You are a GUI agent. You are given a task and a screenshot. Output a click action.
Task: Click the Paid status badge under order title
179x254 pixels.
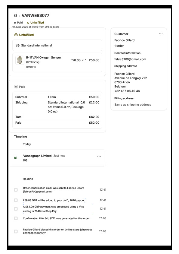(18, 23)
